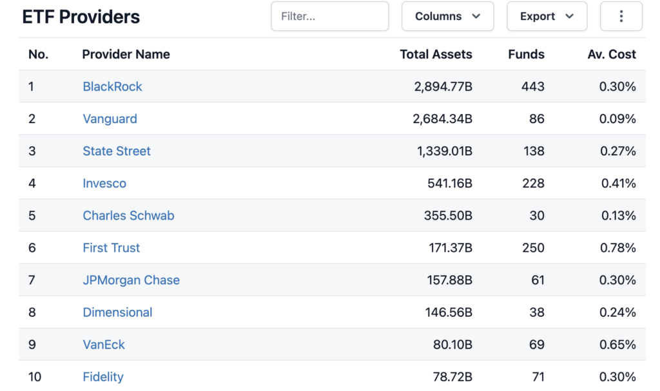Click the 250 funds count cell

(533, 248)
